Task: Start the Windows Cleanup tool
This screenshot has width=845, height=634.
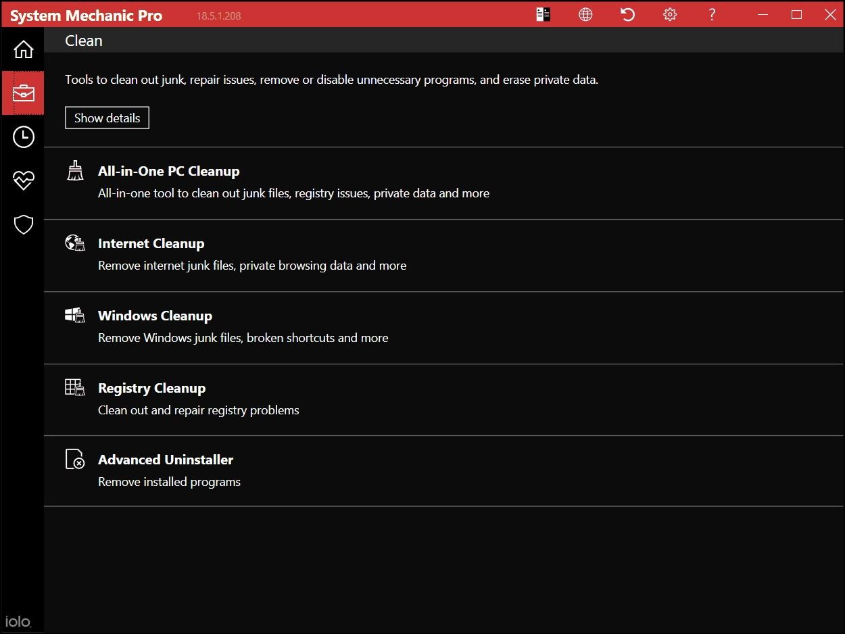Action: [444, 328]
